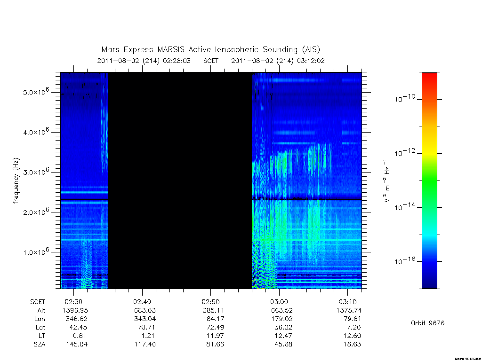Click the '03:10' time tick label

click(x=348, y=302)
